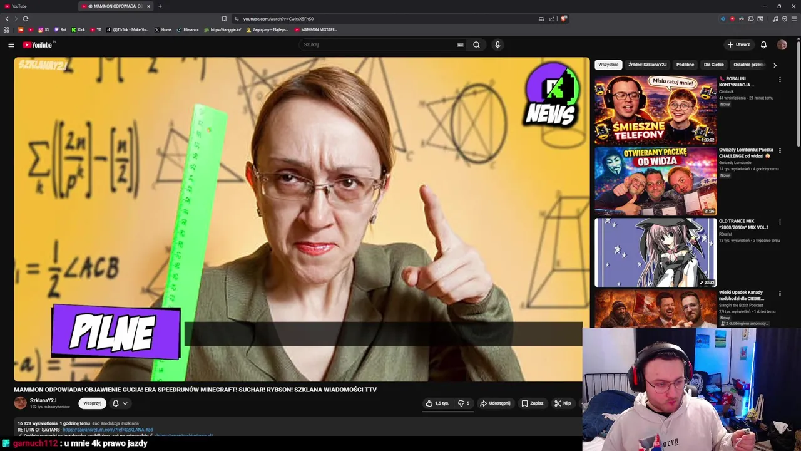Screen dimensions: 801x451
Task: Go back in browser history
Action: pyautogui.click(x=8, y=19)
